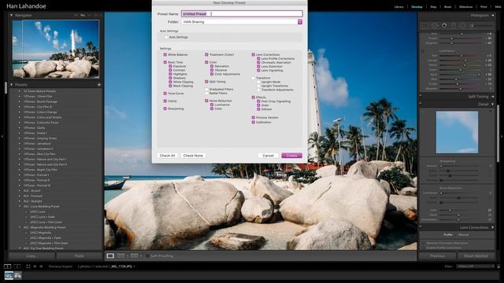Image resolution: width=504 pixels, height=283 pixels.
Task: Uncheck Tone Curve checkbox
Action: pos(165,94)
